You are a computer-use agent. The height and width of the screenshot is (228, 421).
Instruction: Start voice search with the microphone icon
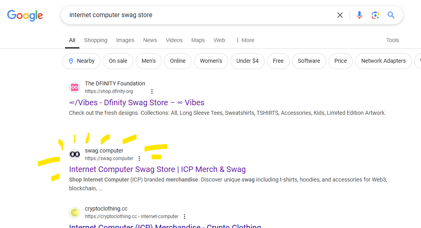[x=359, y=15]
